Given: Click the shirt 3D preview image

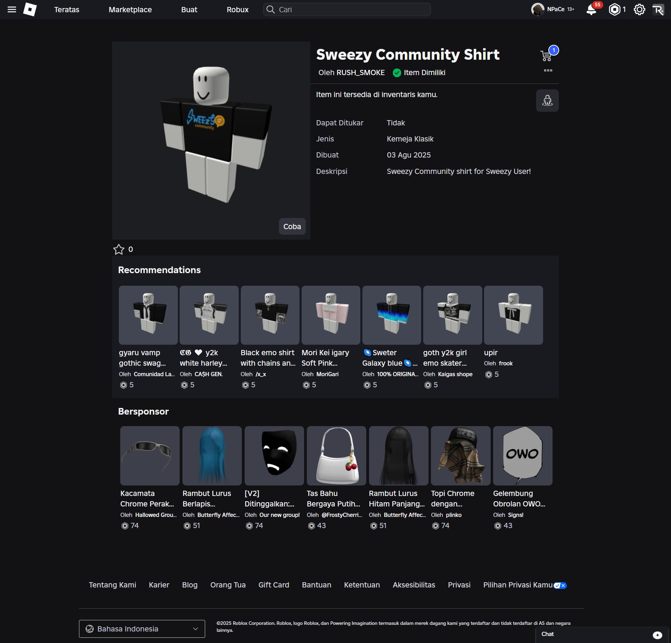Looking at the screenshot, I should pyautogui.click(x=211, y=140).
